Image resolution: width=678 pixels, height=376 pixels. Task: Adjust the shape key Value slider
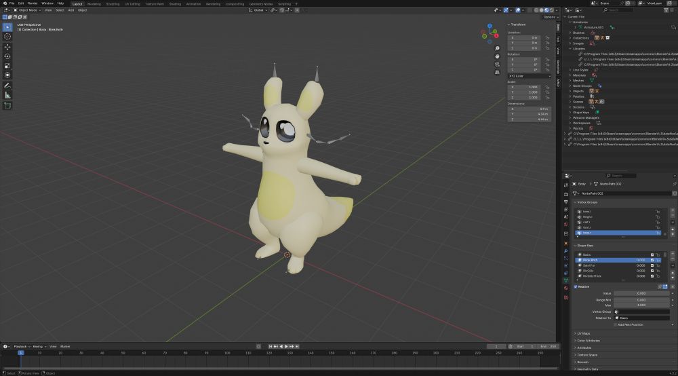(641, 293)
